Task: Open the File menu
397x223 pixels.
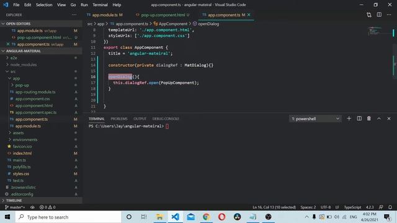Action: (16, 4)
